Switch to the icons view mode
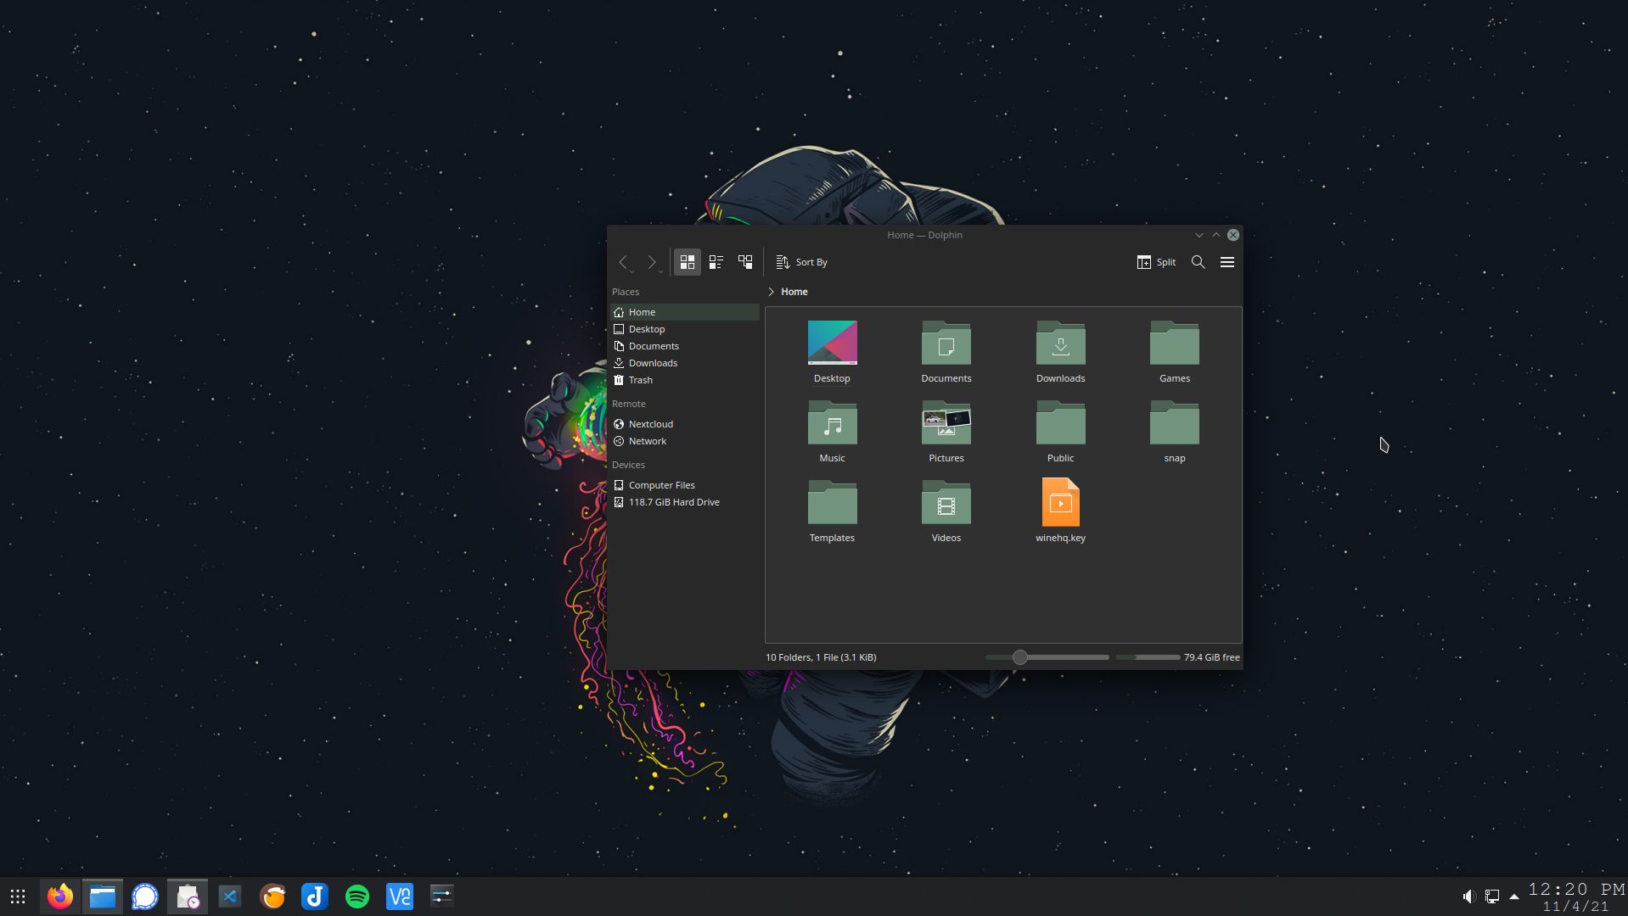 (688, 262)
